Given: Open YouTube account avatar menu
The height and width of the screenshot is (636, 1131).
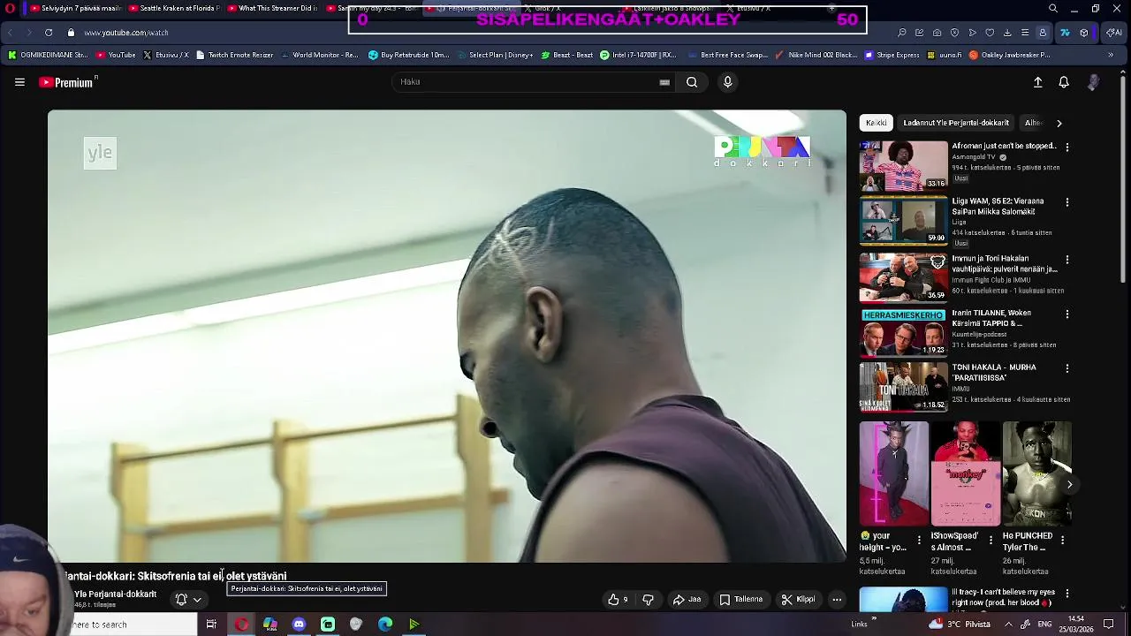Looking at the screenshot, I should coord(1094,82).
